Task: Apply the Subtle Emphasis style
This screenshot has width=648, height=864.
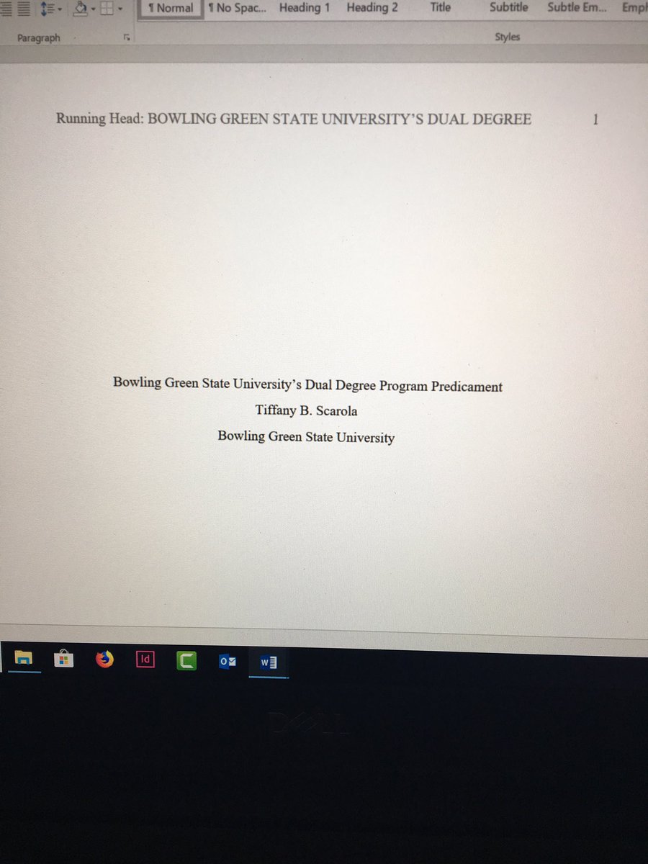Action: (577, 7)
